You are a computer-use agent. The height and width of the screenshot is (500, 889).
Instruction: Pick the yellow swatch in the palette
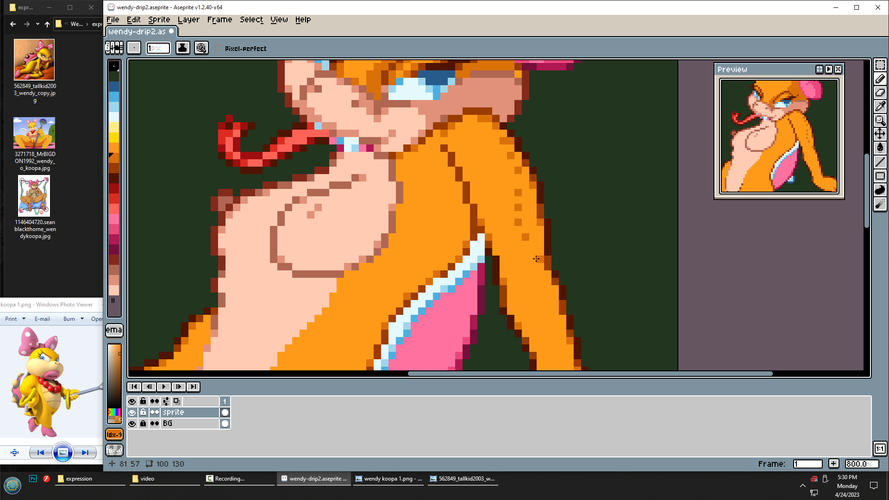[x=114, y=137]
